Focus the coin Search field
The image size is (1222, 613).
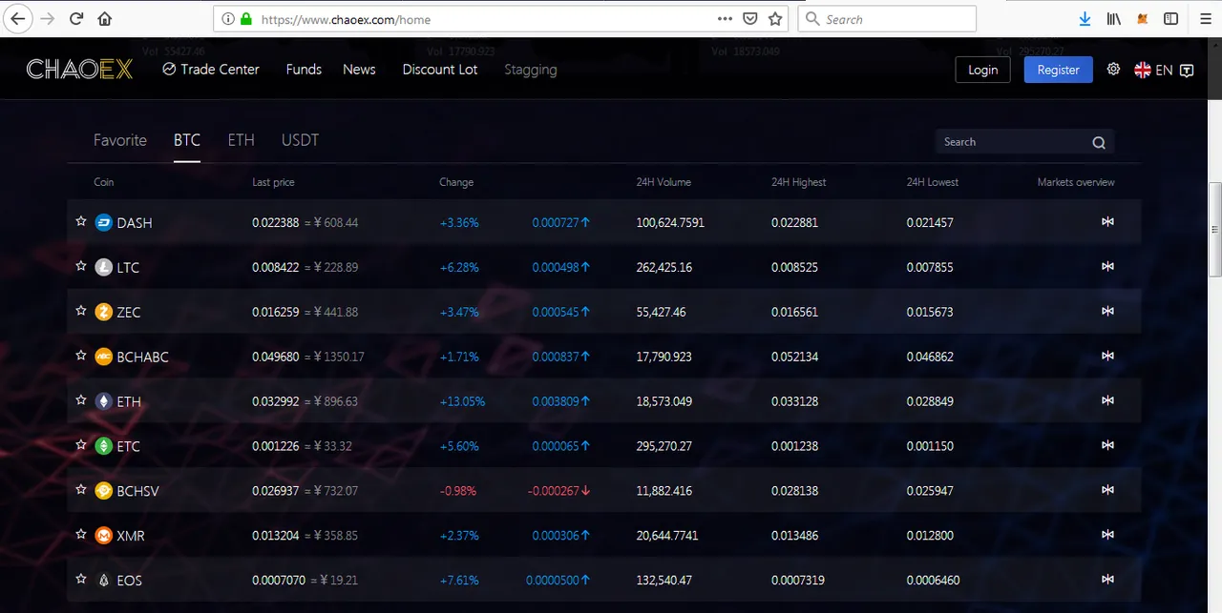[1024, 142]
